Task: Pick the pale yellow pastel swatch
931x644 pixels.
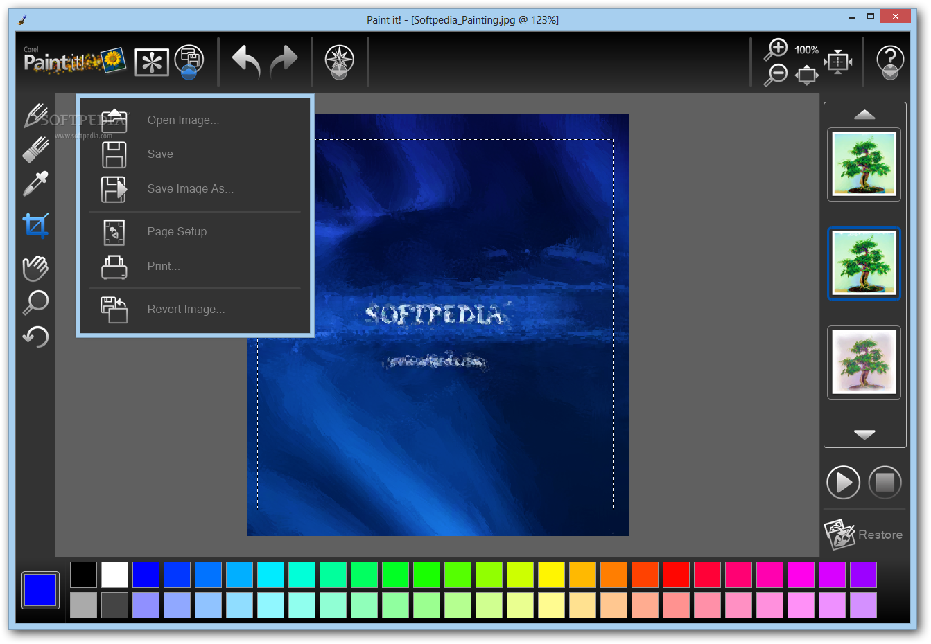Action: click(x=551, y=605)
